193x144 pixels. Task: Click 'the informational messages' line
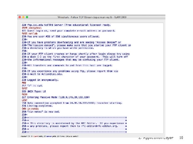[70, 60]
